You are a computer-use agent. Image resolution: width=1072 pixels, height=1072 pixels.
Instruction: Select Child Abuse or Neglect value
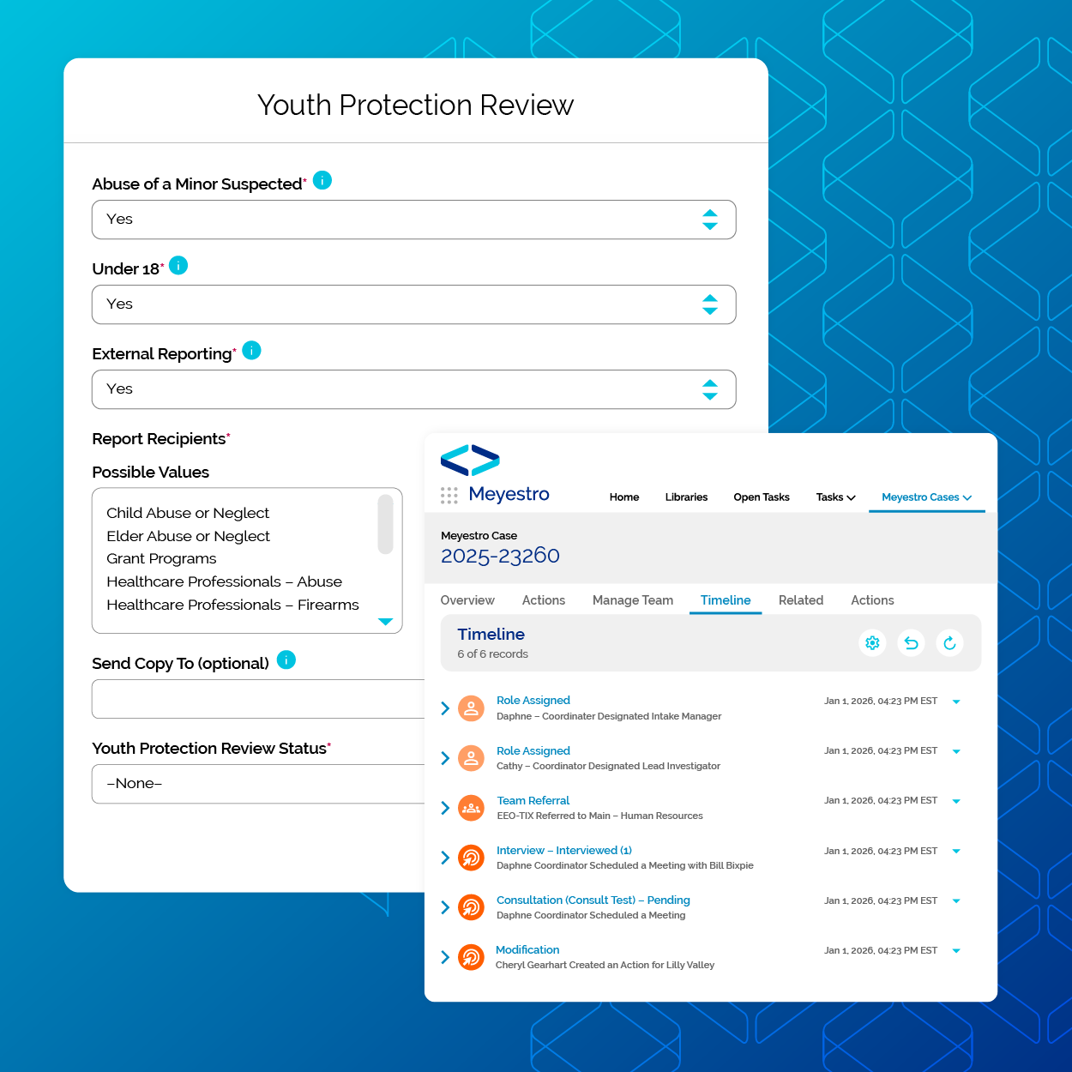click(188, 513)
